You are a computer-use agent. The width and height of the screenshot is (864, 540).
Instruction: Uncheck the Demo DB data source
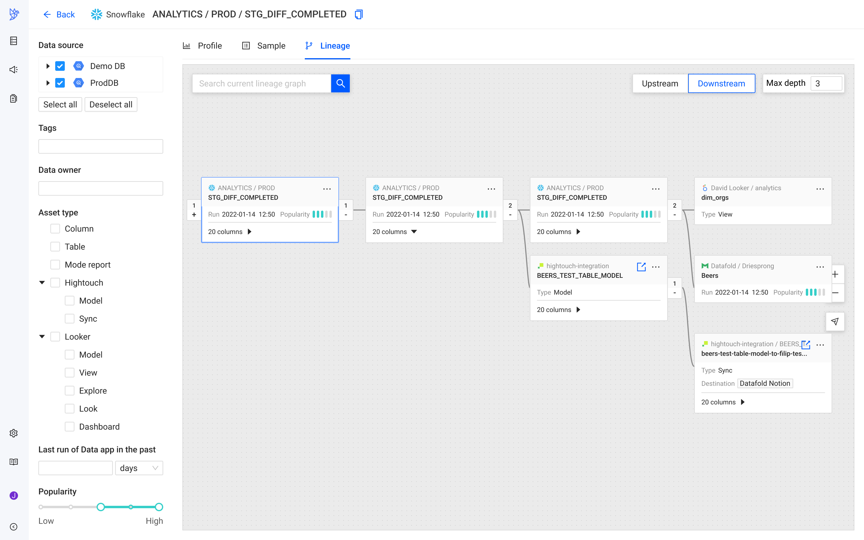click(60, 66)
